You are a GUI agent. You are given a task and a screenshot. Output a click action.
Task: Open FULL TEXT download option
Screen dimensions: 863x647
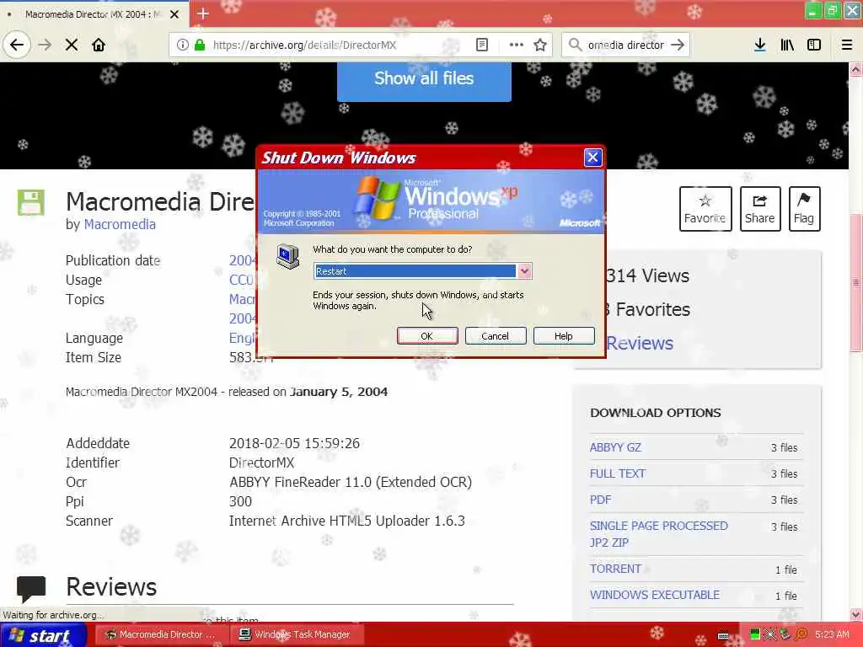(x=618, y=473)
